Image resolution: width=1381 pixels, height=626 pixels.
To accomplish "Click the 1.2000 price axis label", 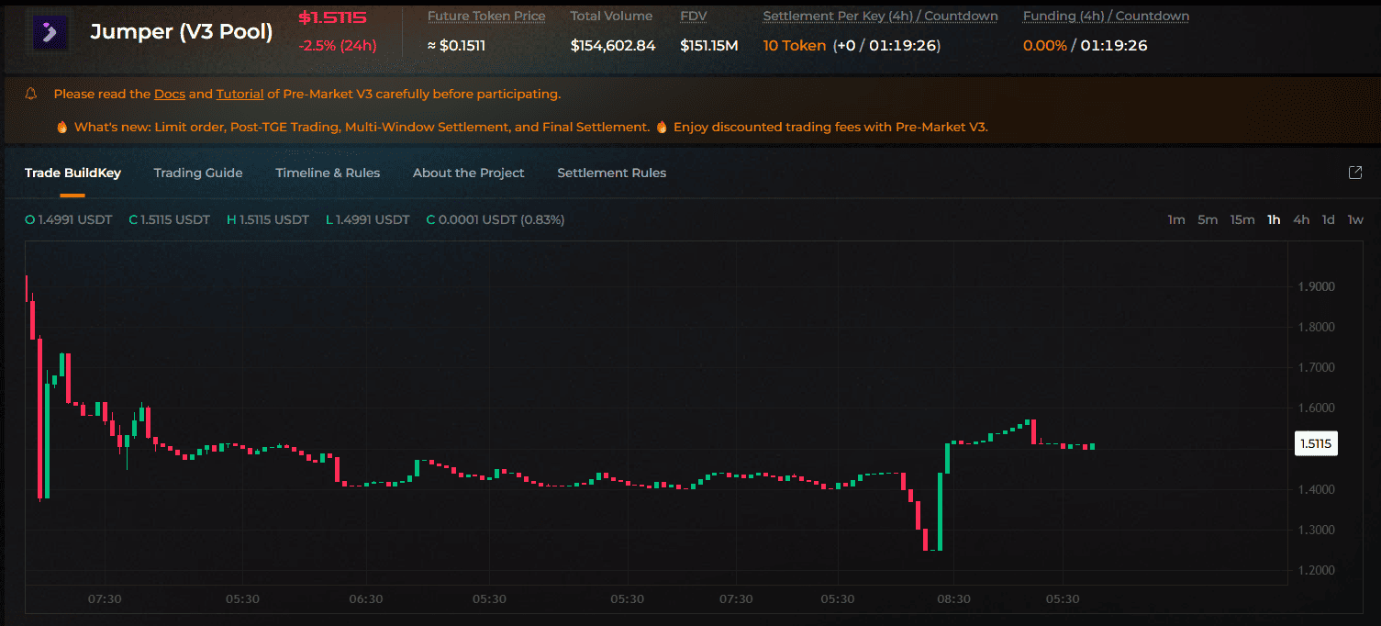I will coord(1316,570).
